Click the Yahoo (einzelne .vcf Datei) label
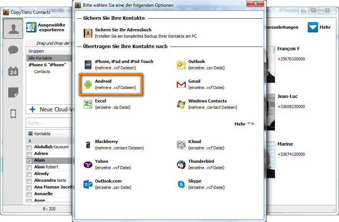The image size is (339, 222). 113,164
